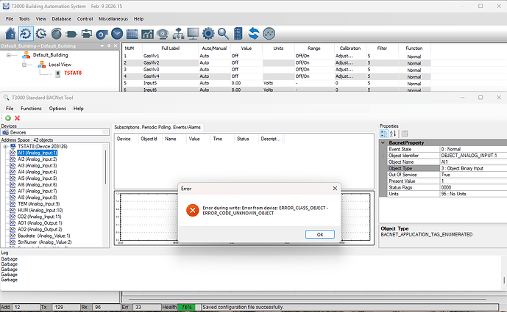Click the green add device icon
The image size is (507, 312).
[7, 117]
